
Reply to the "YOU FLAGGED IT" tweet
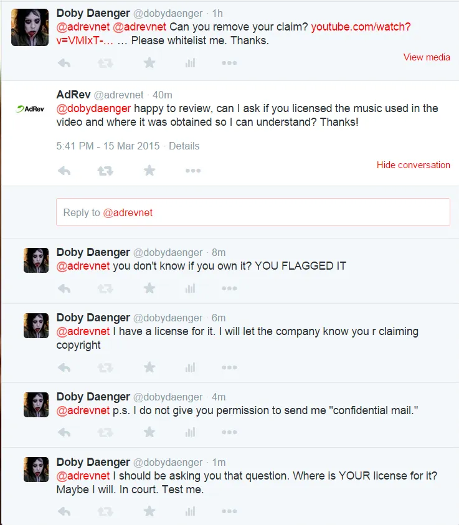(64, 288)
